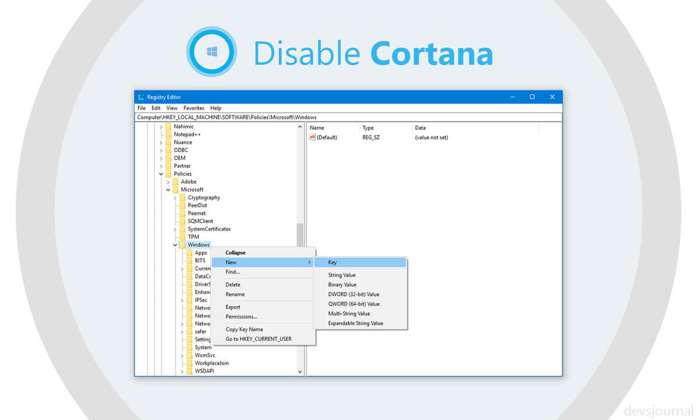Open the View menu

(x=172, y=108)
